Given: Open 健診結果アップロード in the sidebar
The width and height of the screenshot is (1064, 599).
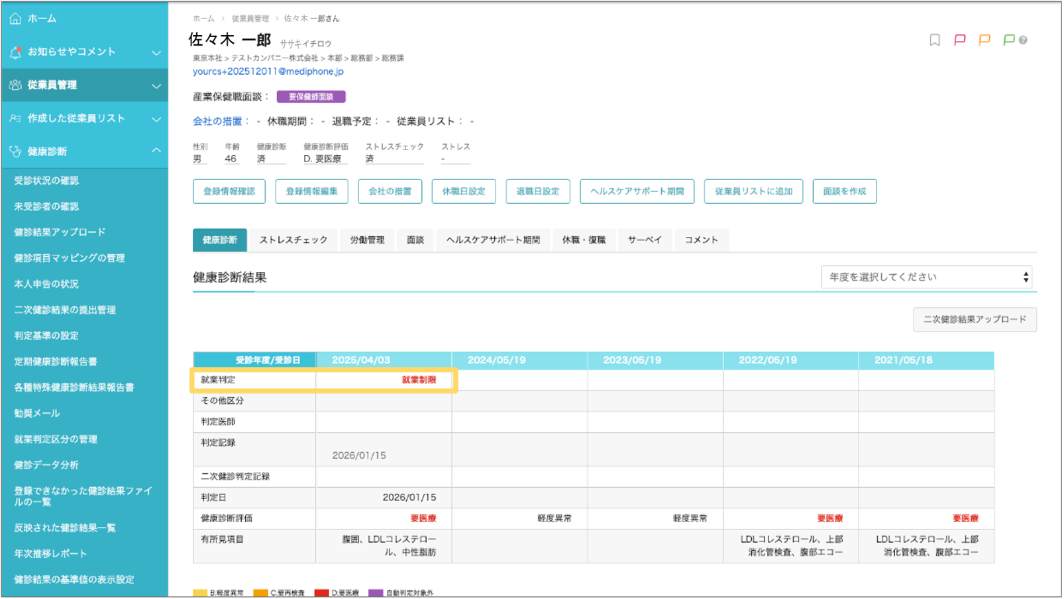Looking at the screenshot, I should pos(60,232).
